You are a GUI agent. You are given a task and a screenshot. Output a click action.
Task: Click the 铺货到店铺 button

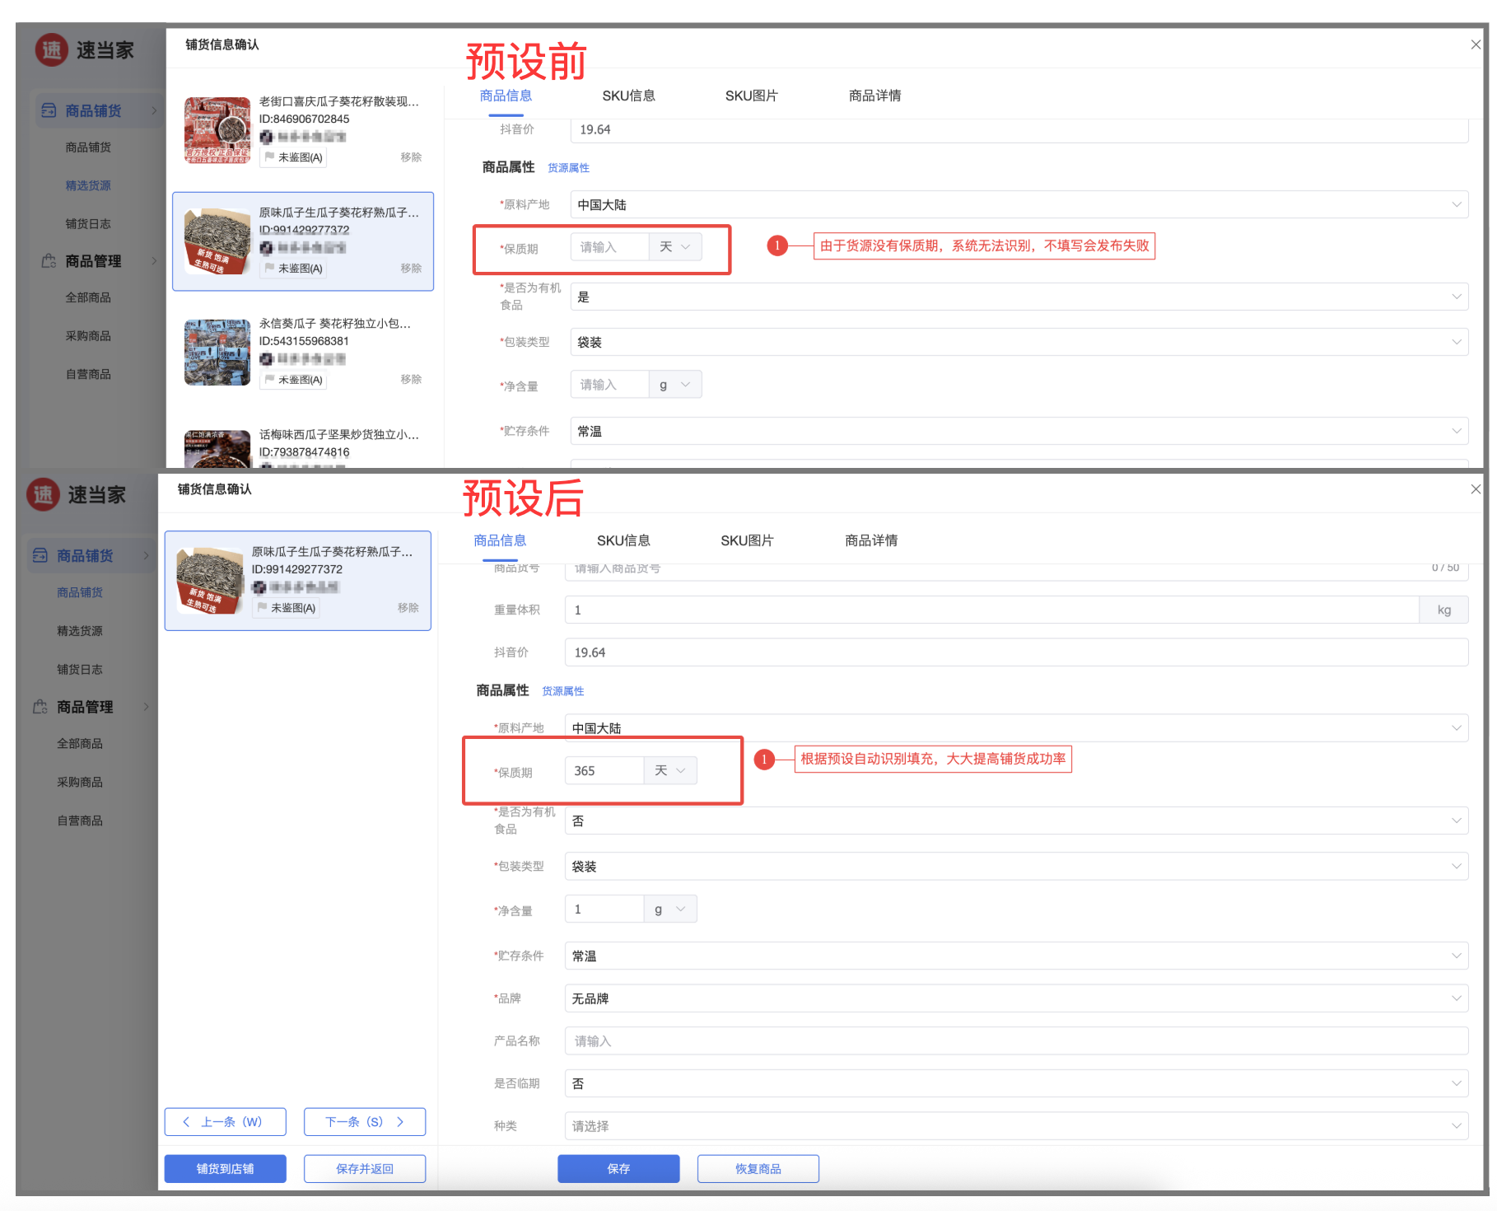coord(225,1169)
